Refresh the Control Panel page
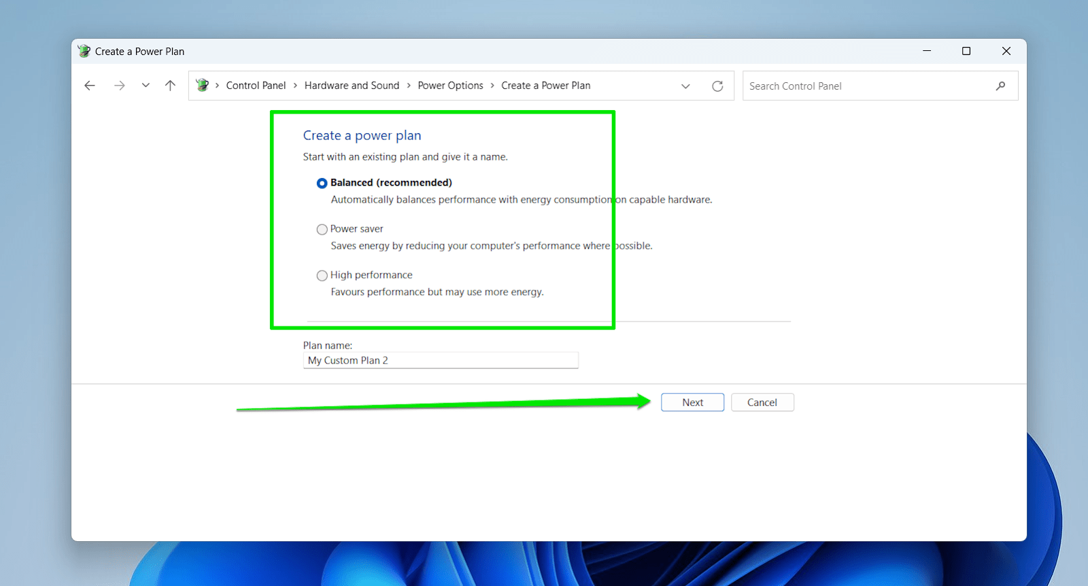The image size is (1088, 586). click(717, 86)
